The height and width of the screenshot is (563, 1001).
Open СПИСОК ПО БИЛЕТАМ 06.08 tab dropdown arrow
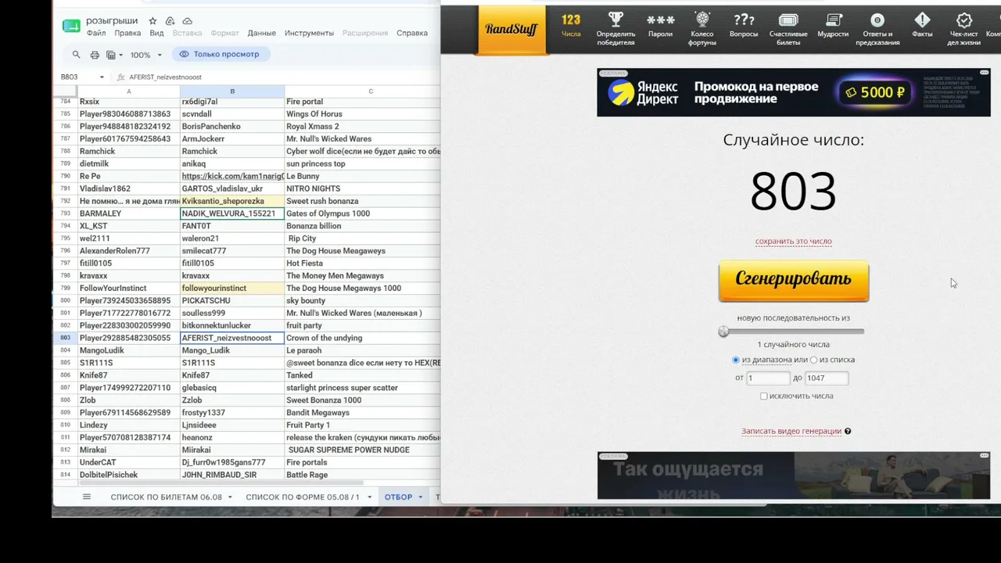[x=230, y=497]
